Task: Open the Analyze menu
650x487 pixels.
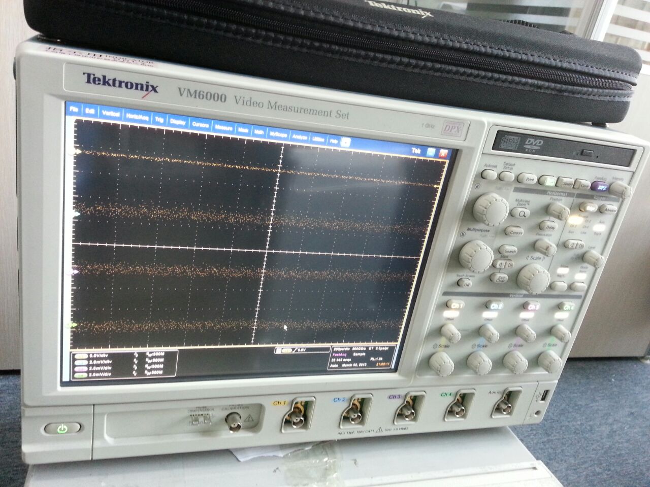Action: tap(300, 136)
